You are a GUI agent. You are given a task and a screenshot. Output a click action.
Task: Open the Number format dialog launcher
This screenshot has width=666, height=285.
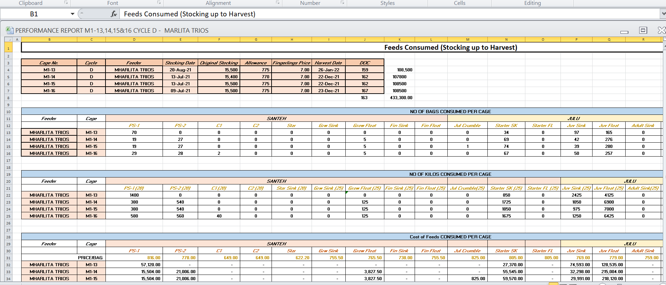tap(342, 3)
